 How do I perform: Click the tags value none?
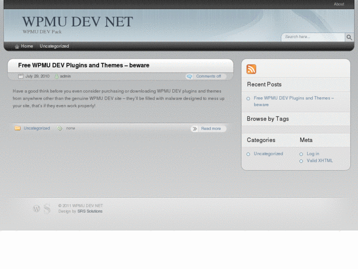click(x=70, y=128)
